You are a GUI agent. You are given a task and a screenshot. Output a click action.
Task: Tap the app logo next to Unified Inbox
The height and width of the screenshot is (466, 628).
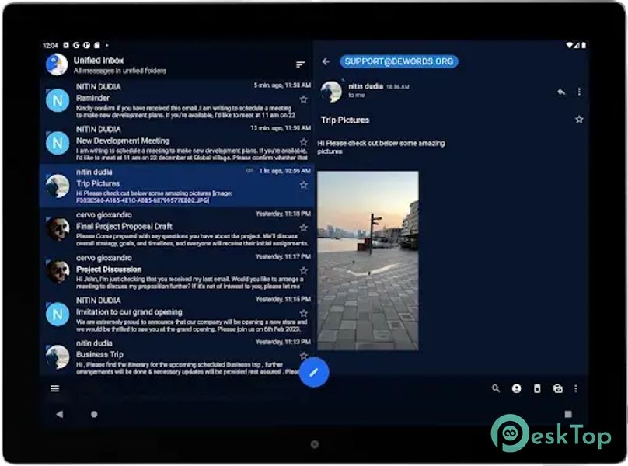pyautogui.click(x=57, y=64)
